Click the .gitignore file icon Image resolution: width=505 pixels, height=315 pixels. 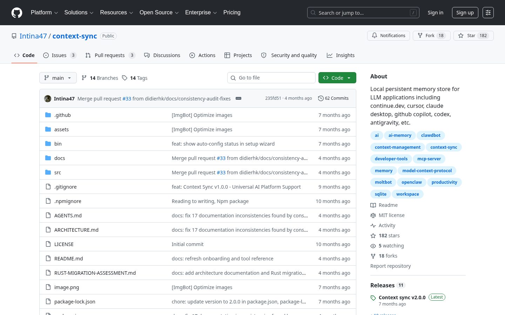[48, 187]
